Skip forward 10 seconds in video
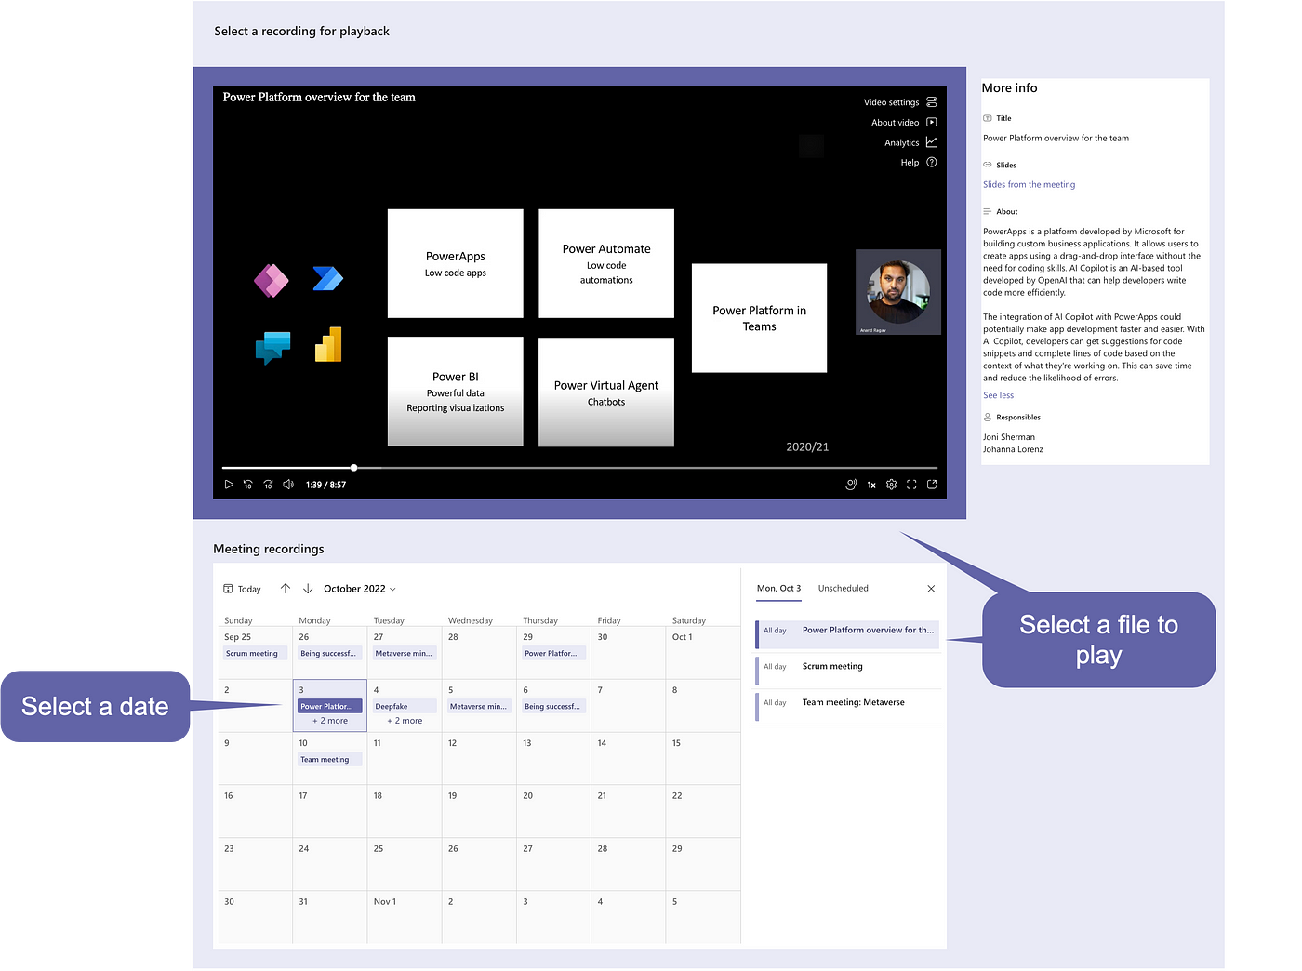This screenshot has width=1302, height=971. pyautogui.click(x=269, y=485)
